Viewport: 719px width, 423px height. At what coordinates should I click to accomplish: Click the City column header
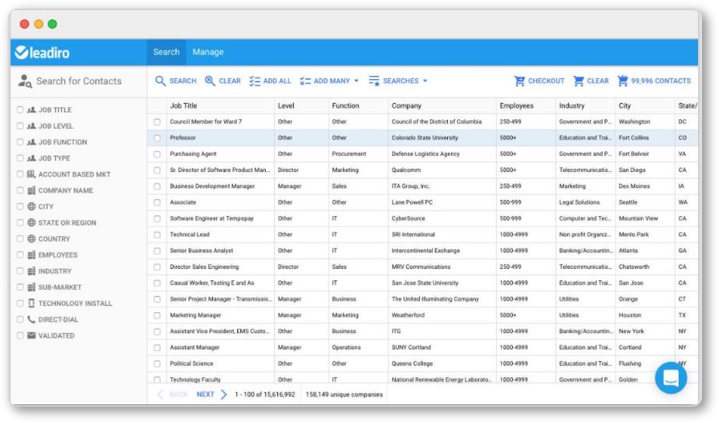click(x=624, y=105)
